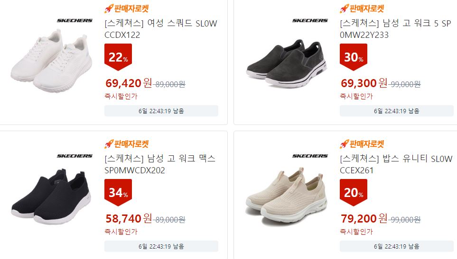This screenshot has width=457, height=259.
Task: Click the 20% discount badge
Action: pyautogui.click(x=353, y=192)
